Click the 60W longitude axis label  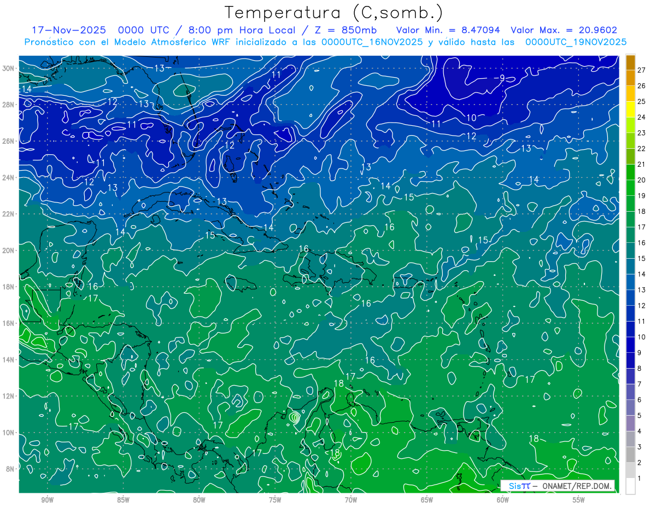[x=503, y=500]
